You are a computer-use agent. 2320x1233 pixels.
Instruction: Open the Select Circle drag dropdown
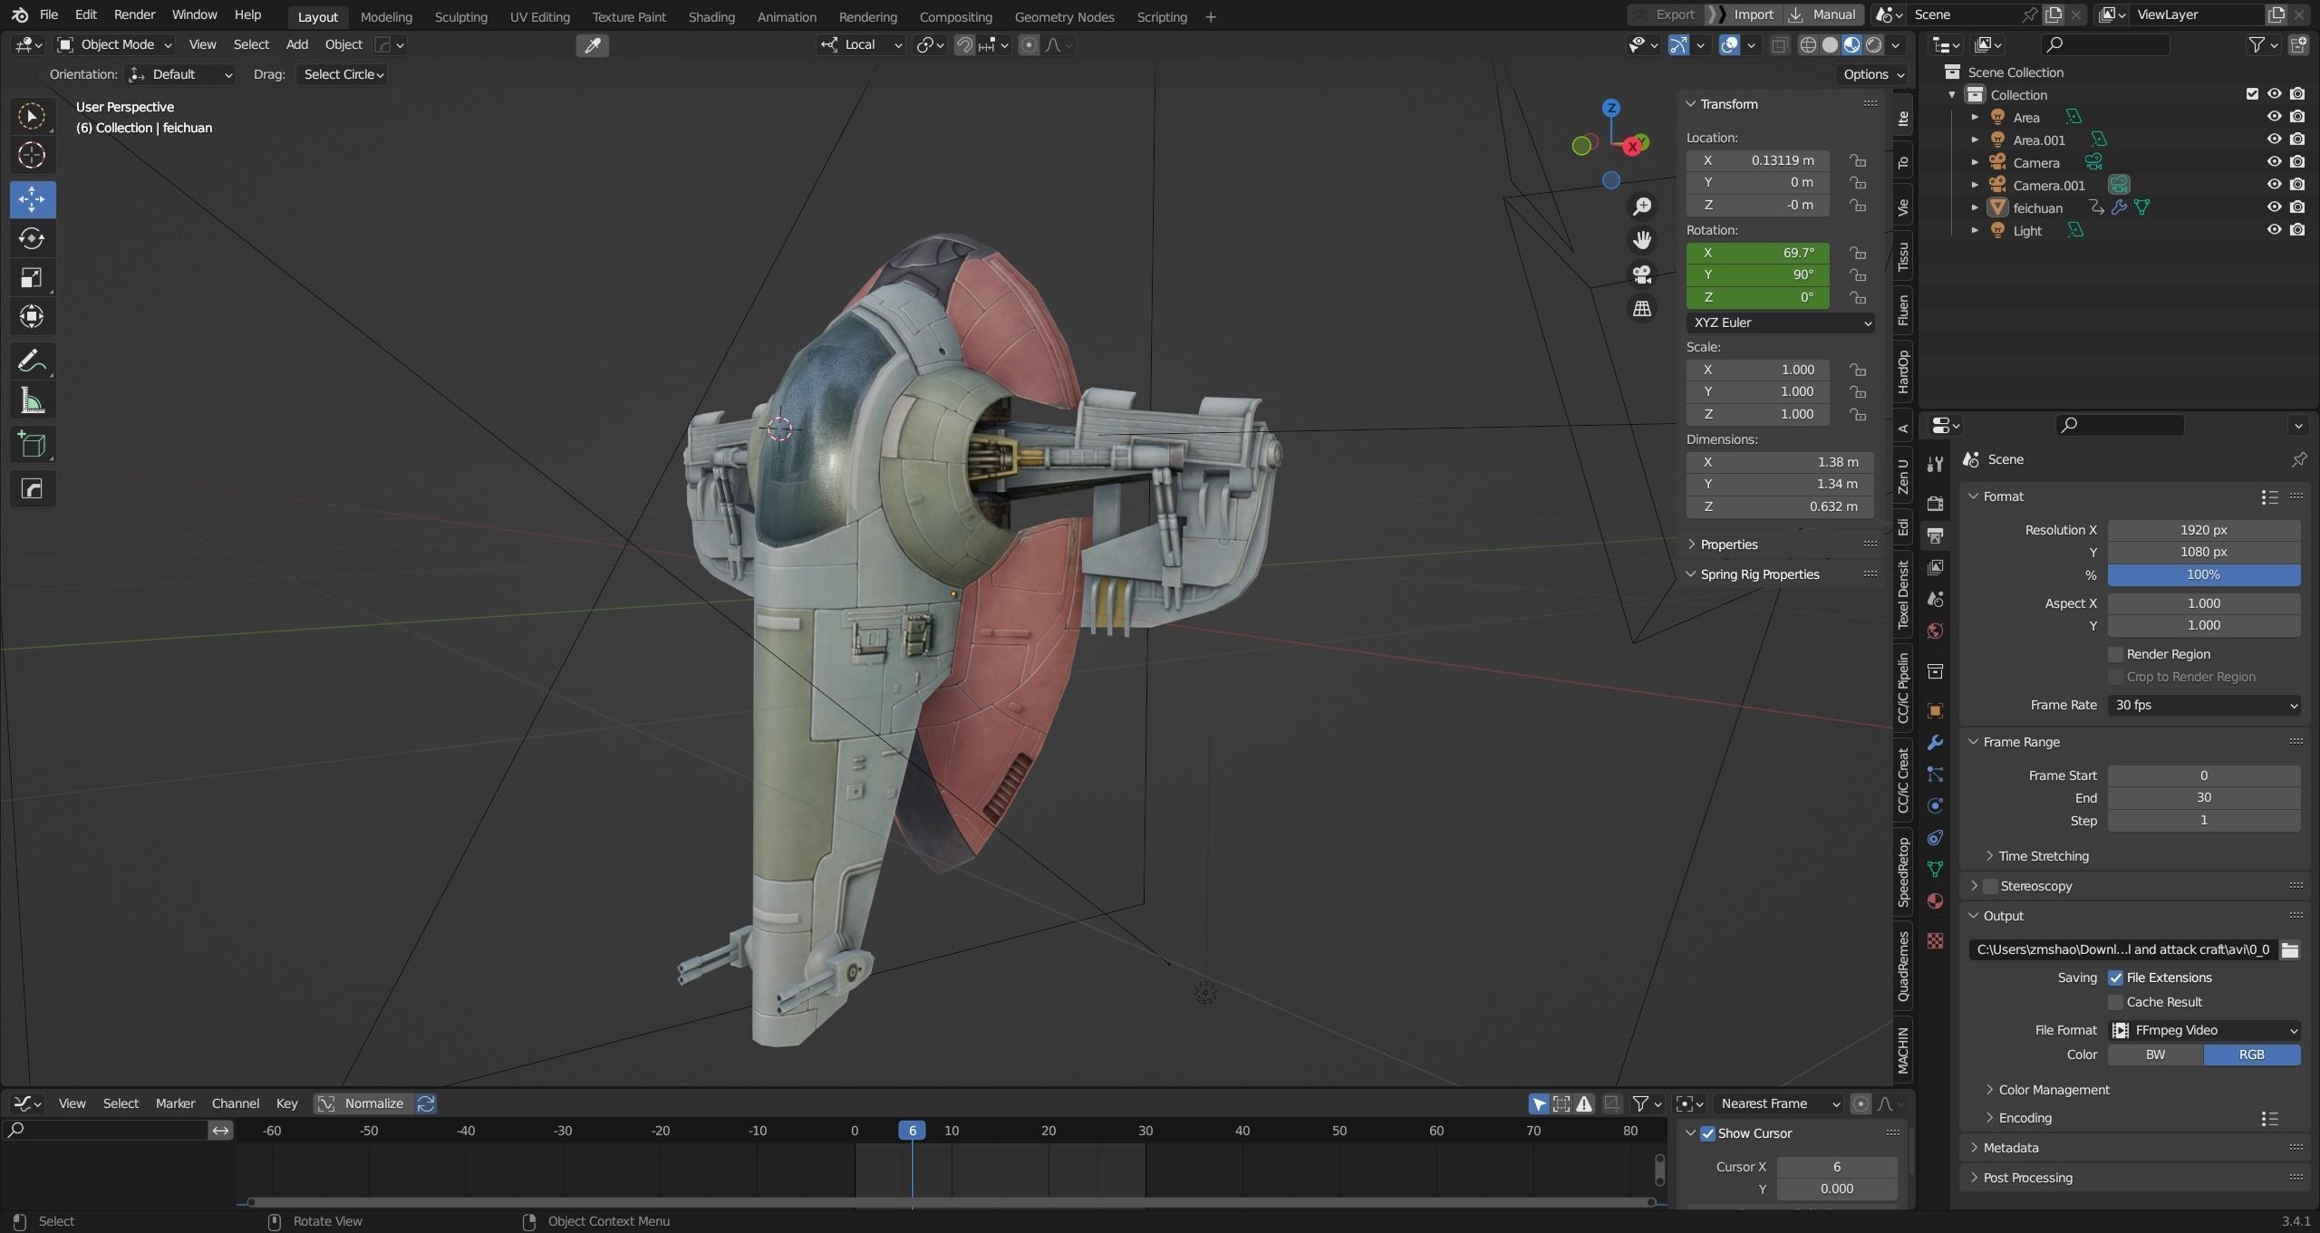pyautogui.click(x=342, y=74)
